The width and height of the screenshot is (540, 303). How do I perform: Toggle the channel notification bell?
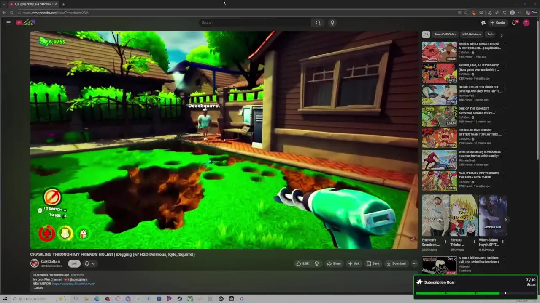(87, 263)
